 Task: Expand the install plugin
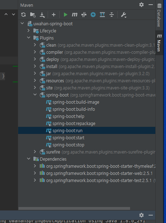pyautogui.click(x=35, y=66)
